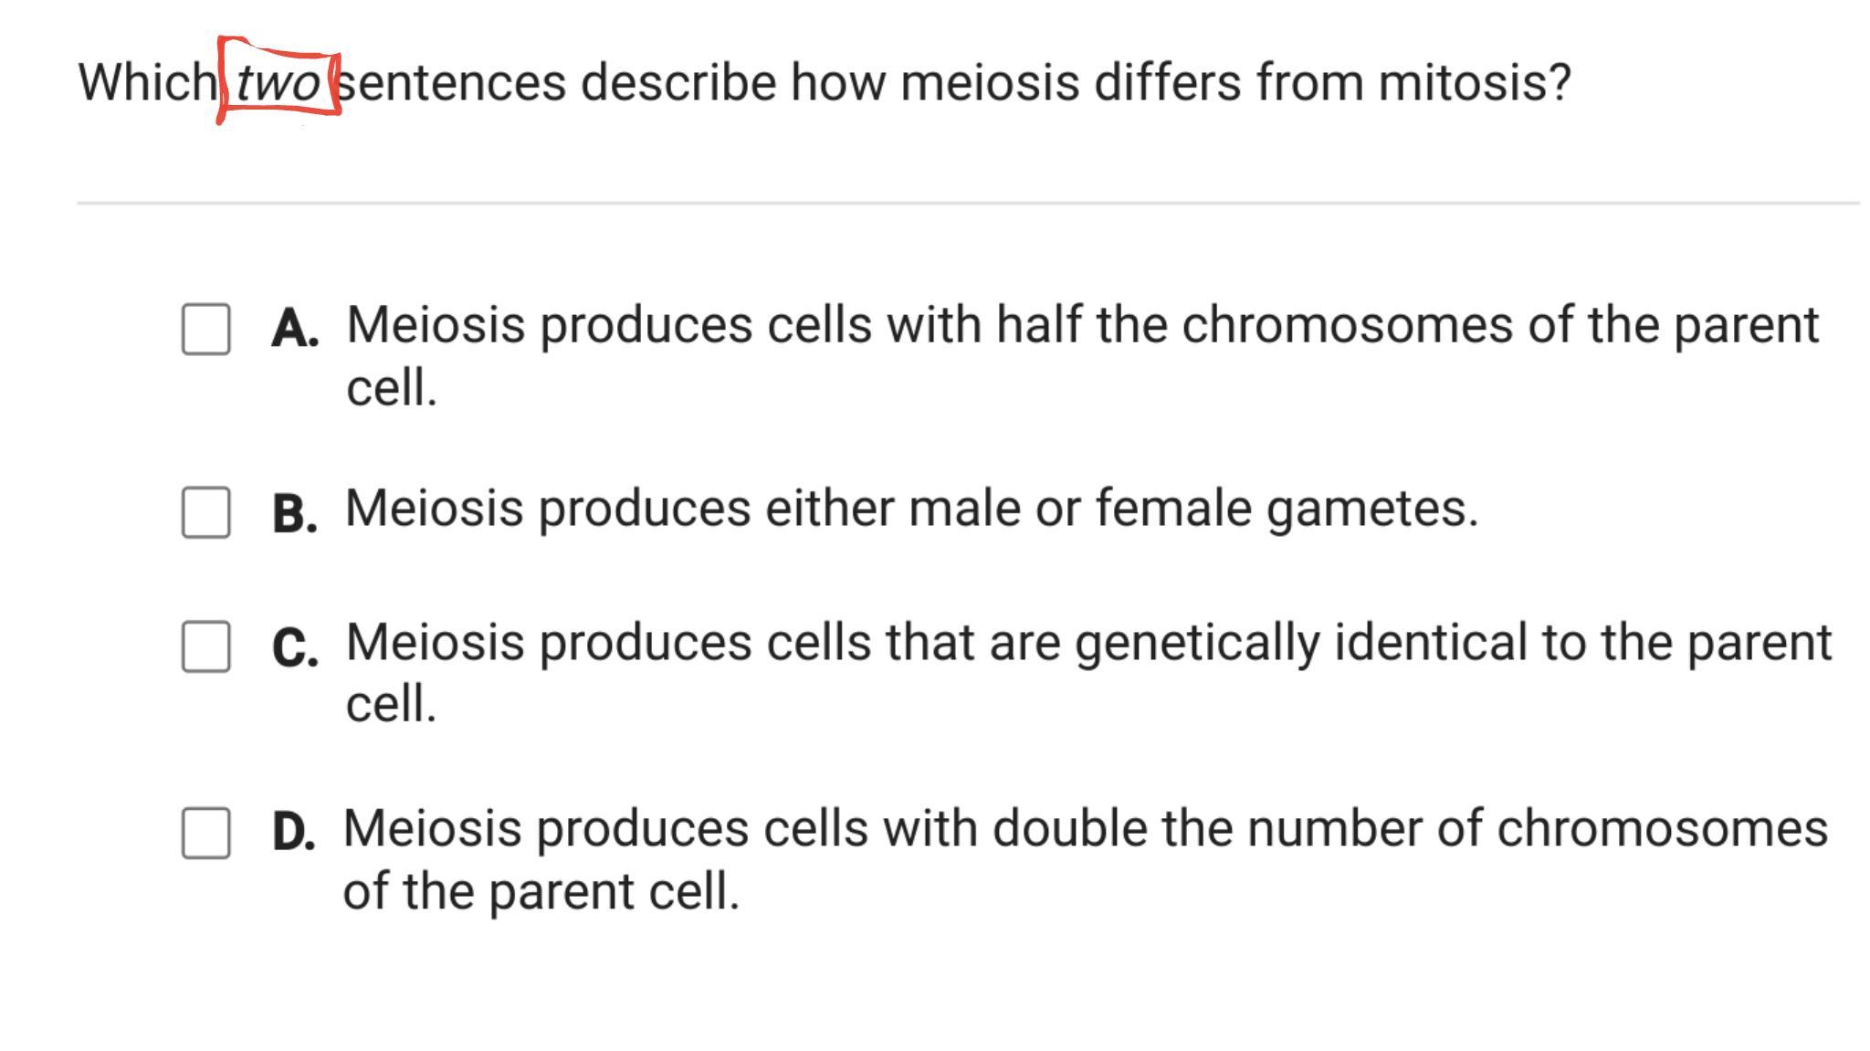1870x1051 pixels.
Task: Click the word "mitosis?" in the question
Action: click(x=1474, y=82)
